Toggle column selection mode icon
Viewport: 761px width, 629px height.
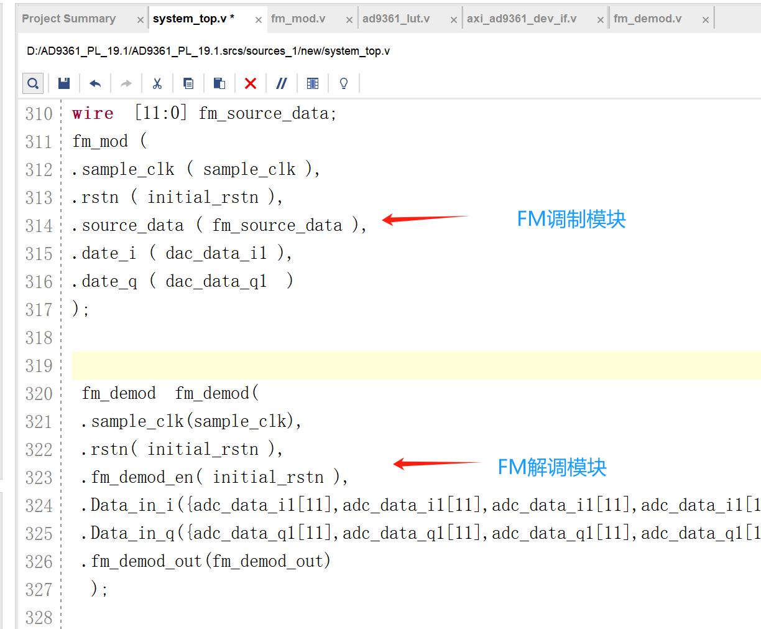[x=312, y=83]
